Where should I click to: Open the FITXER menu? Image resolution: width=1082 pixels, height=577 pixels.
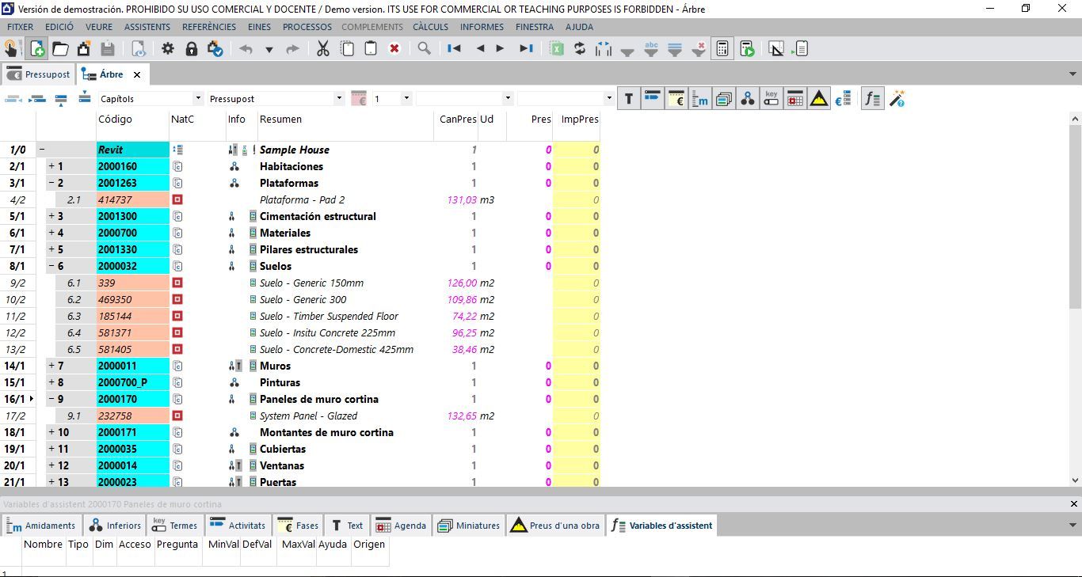pos(21,27)
